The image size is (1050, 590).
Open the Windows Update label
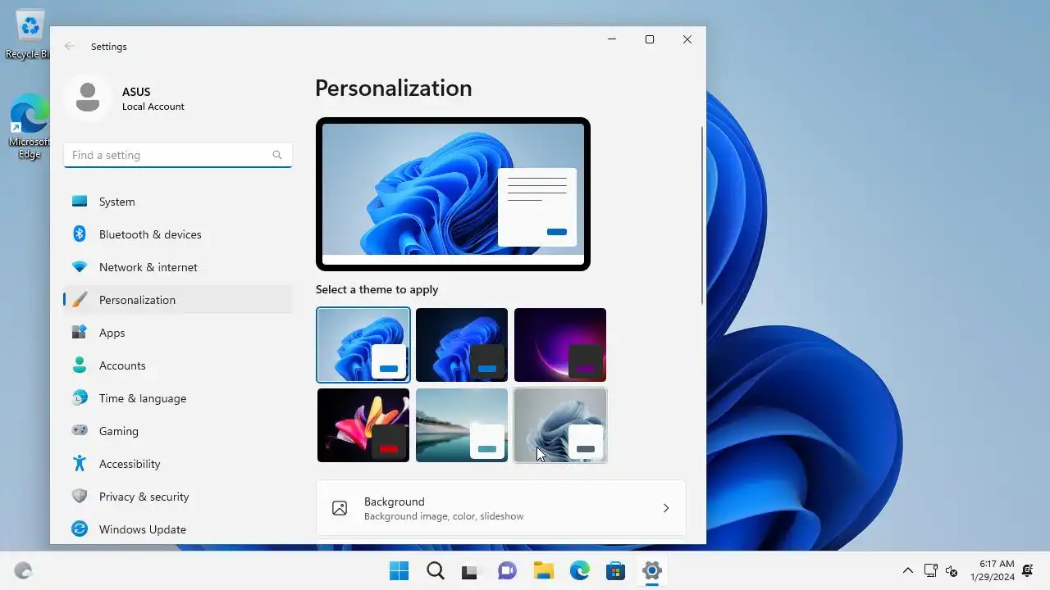pyautogui.click(x=143, y=529)
